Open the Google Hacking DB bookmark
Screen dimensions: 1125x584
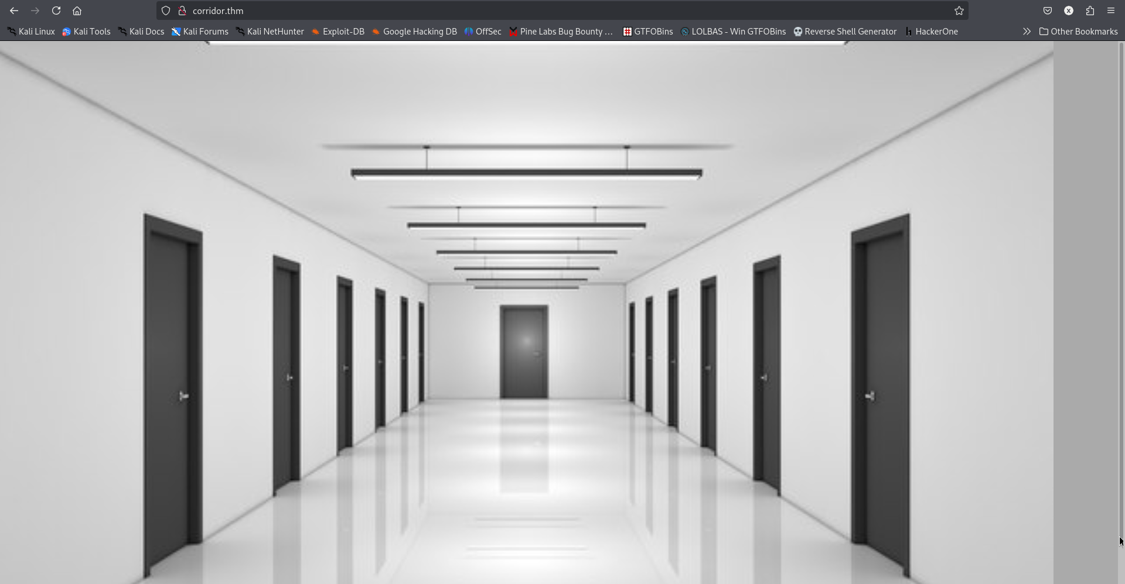click(414, 32)
